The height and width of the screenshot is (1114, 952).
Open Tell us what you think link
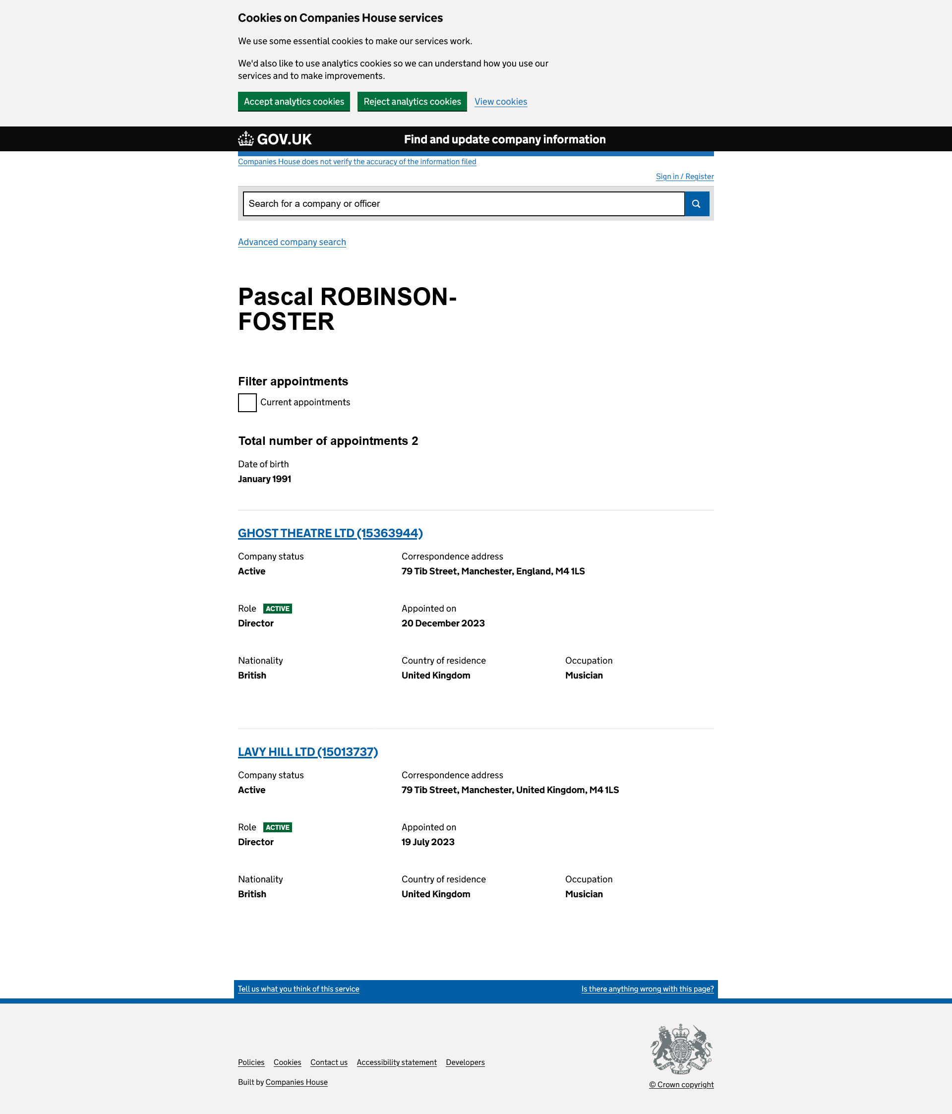298,989
